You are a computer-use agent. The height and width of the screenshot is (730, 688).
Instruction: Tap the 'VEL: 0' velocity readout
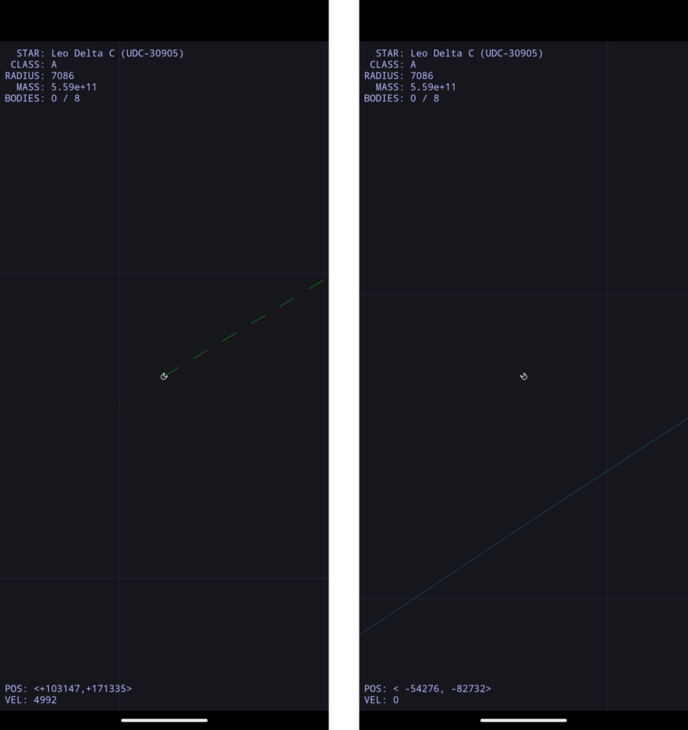pyautogui.click(x=382, y=700)
